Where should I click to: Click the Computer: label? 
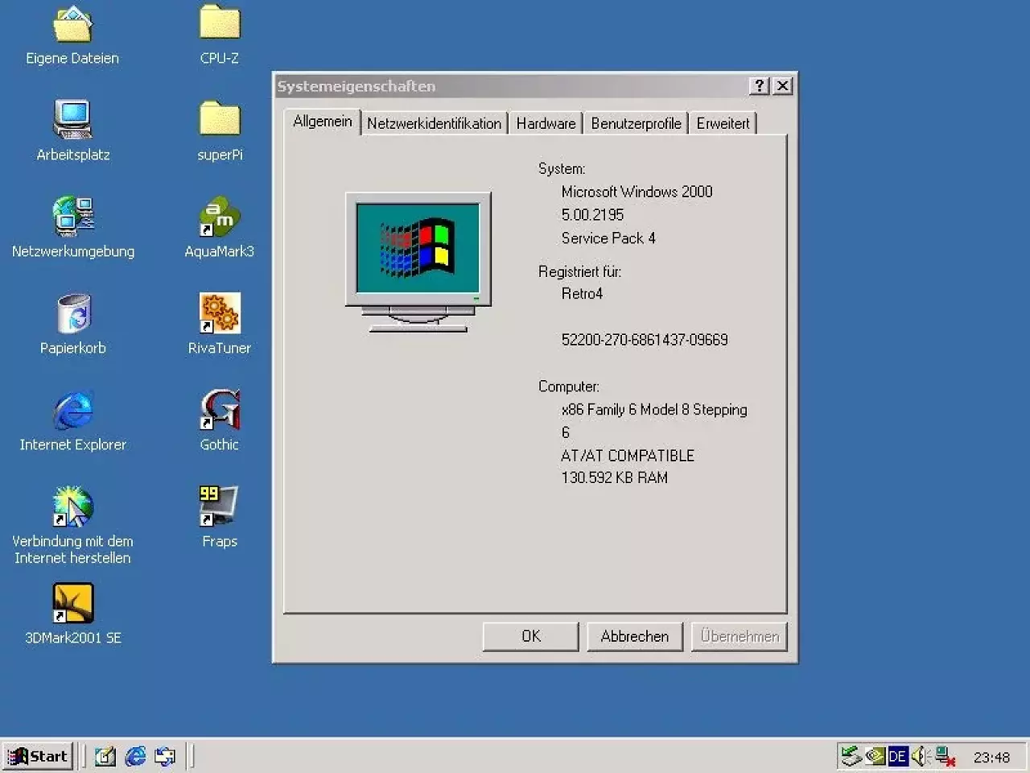[x=568, y=386]
